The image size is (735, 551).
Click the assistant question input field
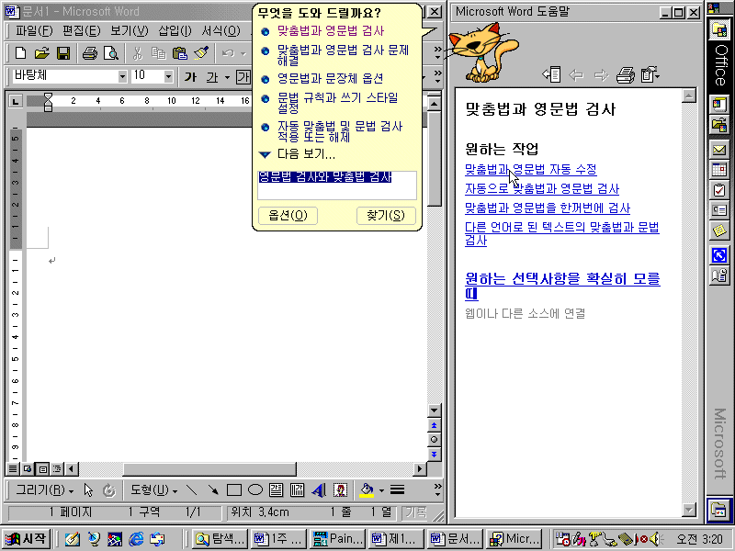[x=337, y=186]
